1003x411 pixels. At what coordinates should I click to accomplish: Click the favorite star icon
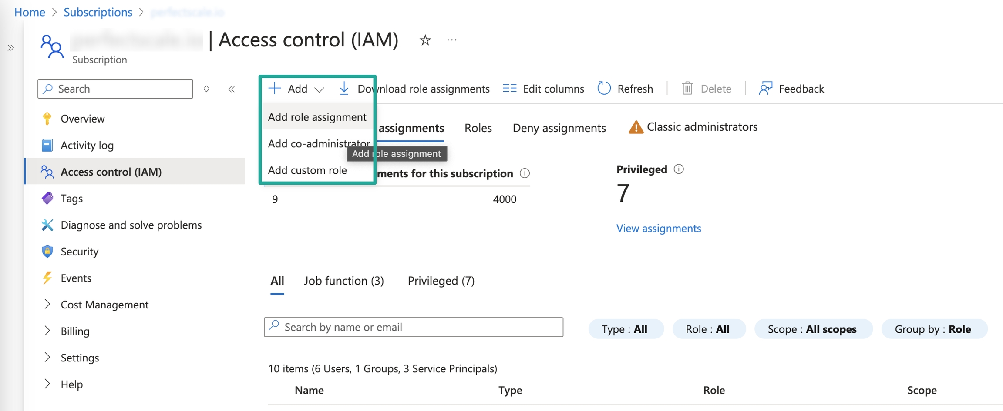425,40
